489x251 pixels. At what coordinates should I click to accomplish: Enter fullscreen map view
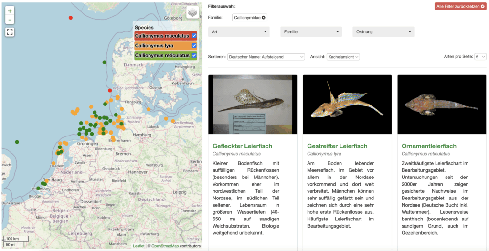(10, 32)
